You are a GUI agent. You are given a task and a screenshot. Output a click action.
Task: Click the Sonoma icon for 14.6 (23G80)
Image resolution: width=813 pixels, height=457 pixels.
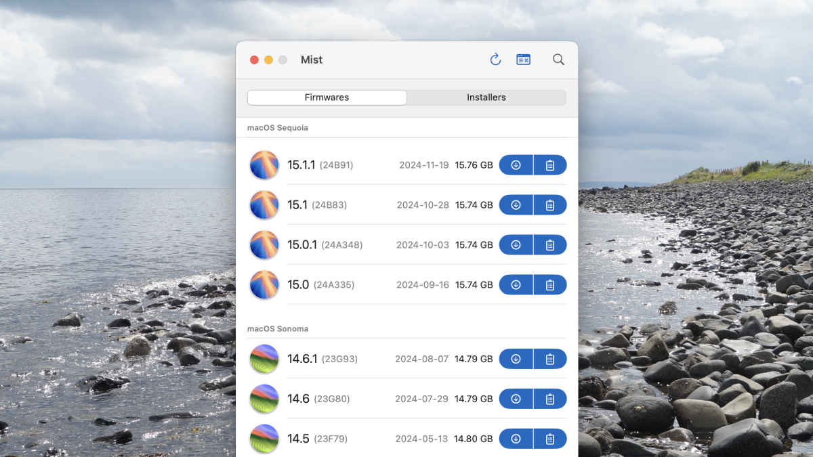[264, 399]
